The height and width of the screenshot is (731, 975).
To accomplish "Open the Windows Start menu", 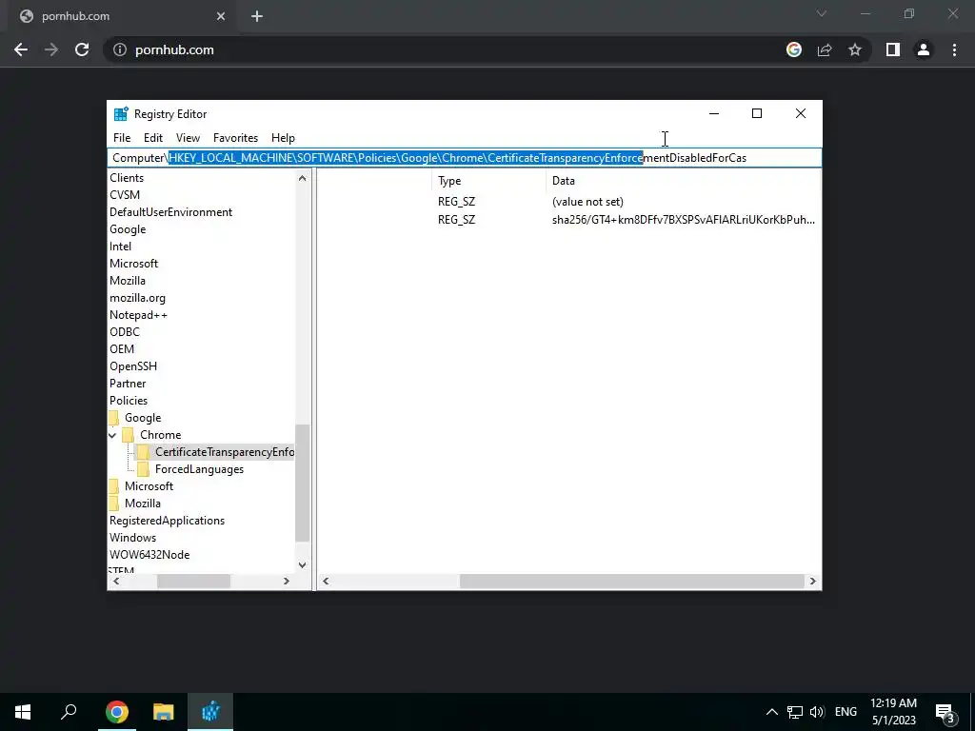I will pyautogui.click(x=23, y=712).
